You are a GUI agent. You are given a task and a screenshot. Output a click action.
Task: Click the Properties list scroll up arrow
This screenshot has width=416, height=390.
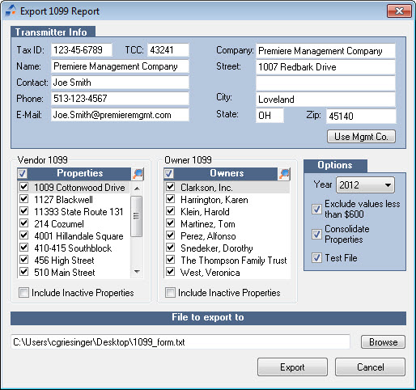(137, 189)
